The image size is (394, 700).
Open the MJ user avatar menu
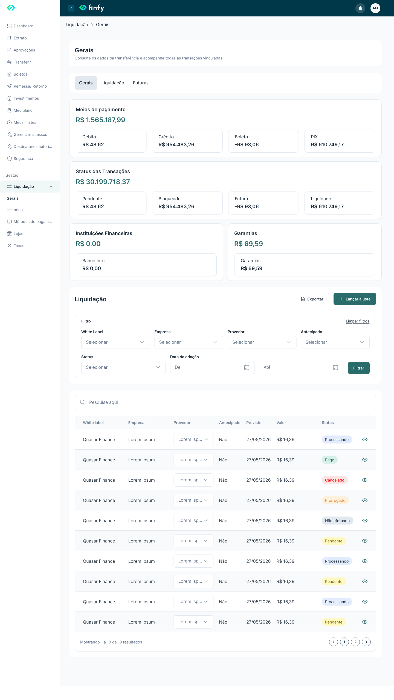[x=375, y=8]
